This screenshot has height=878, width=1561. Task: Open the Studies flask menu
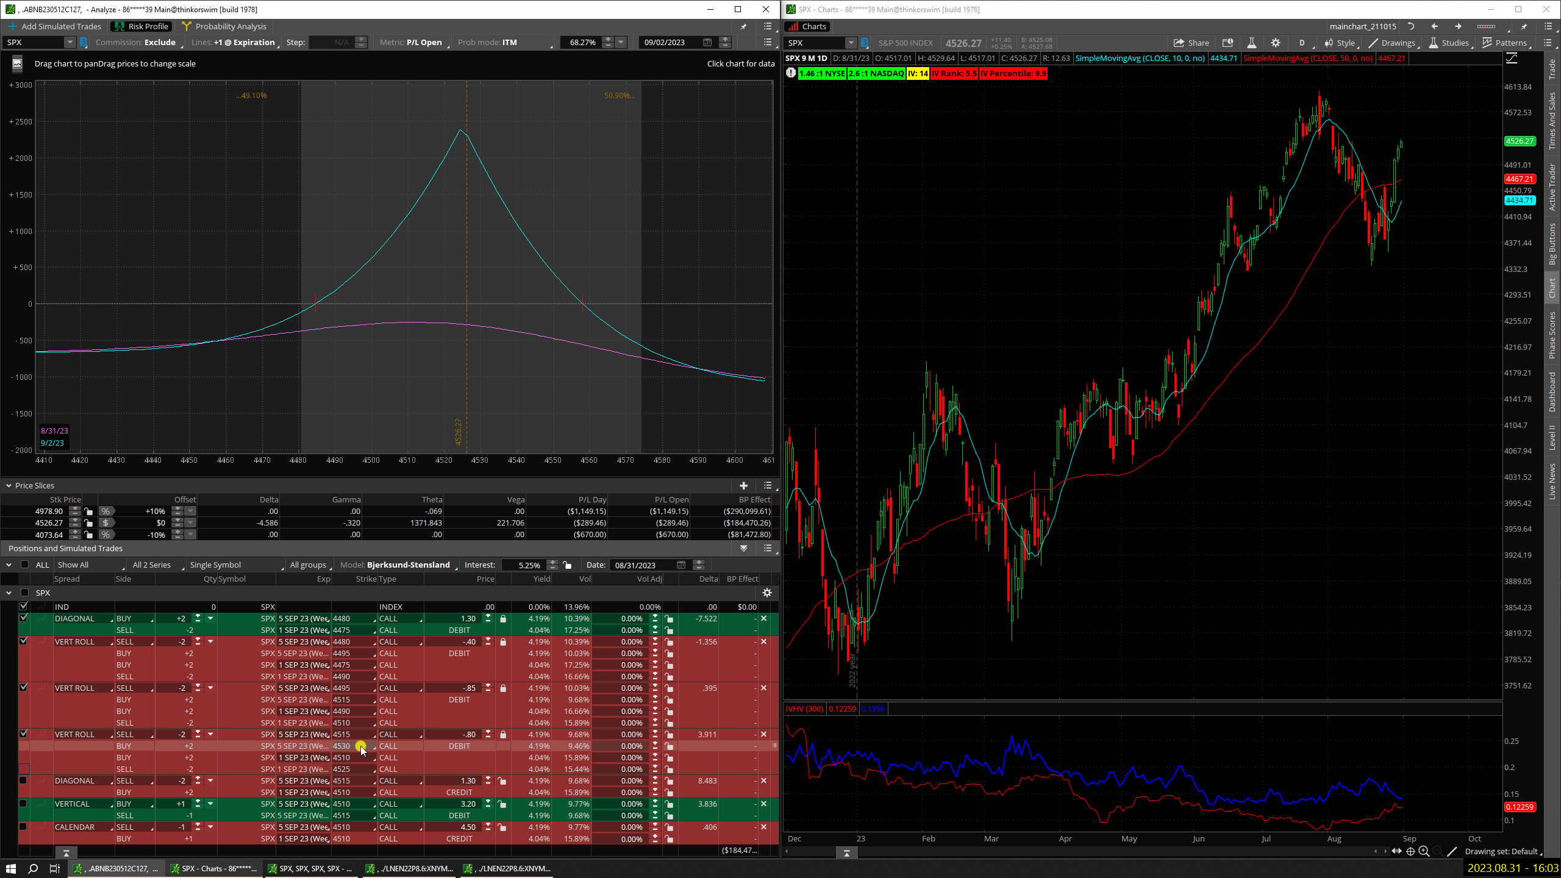[1449, 43]
